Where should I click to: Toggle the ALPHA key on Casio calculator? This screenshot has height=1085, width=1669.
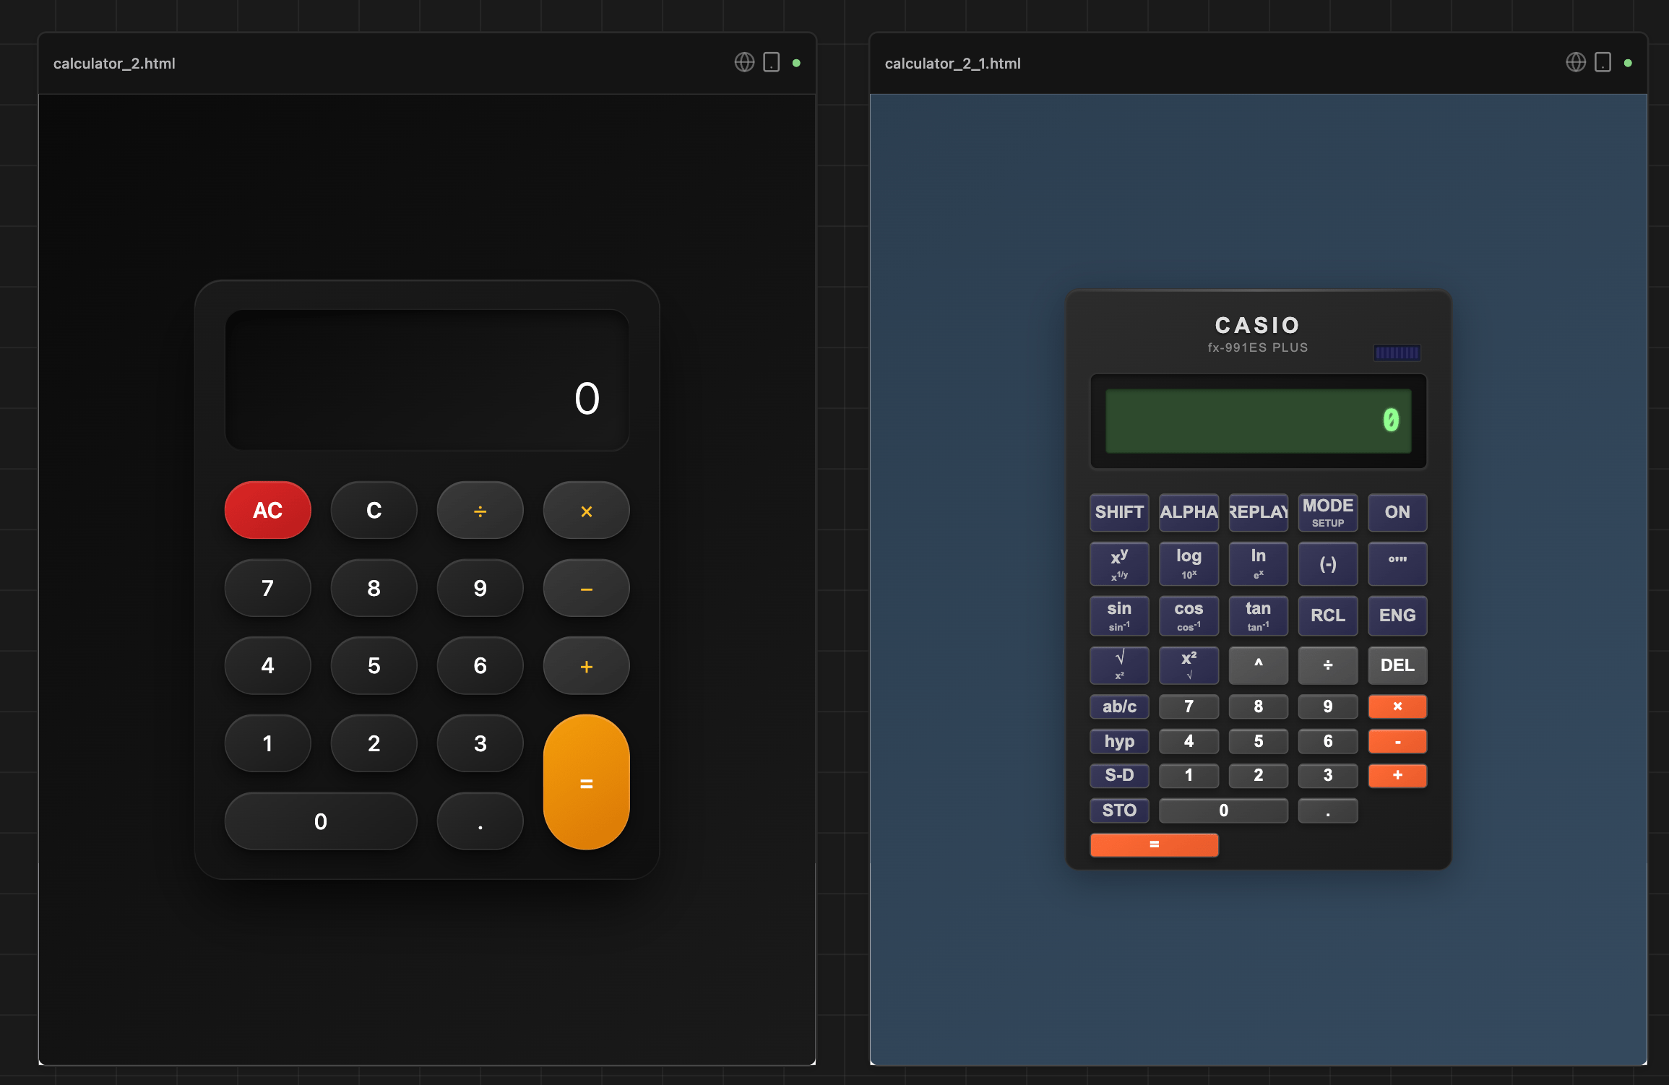[1189, 512]
